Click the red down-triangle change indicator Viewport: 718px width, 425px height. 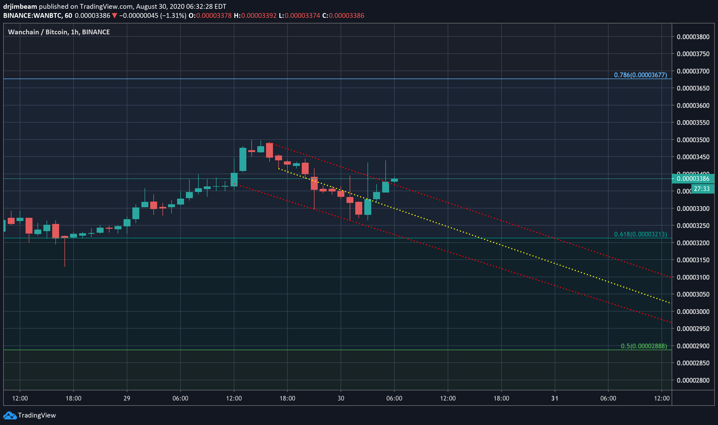click(115, 16)
